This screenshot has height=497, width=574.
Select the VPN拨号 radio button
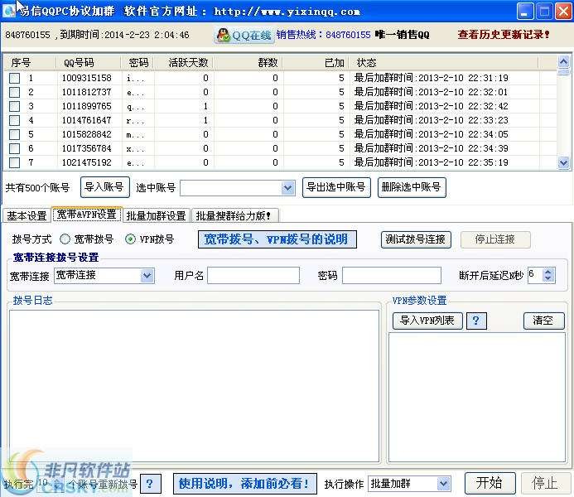[x=130, y=239]
